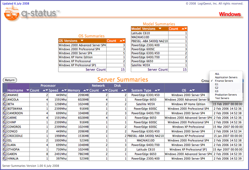The width and height of the screenshot is (249, 170).
Task: Sort server OS column descending with down arrow
Action: 193,90
